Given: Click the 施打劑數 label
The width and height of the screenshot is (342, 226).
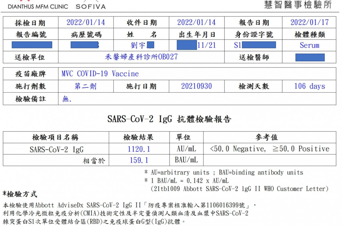Looking at the screenshot, I should pyautogui.click(x=30, y=86).
